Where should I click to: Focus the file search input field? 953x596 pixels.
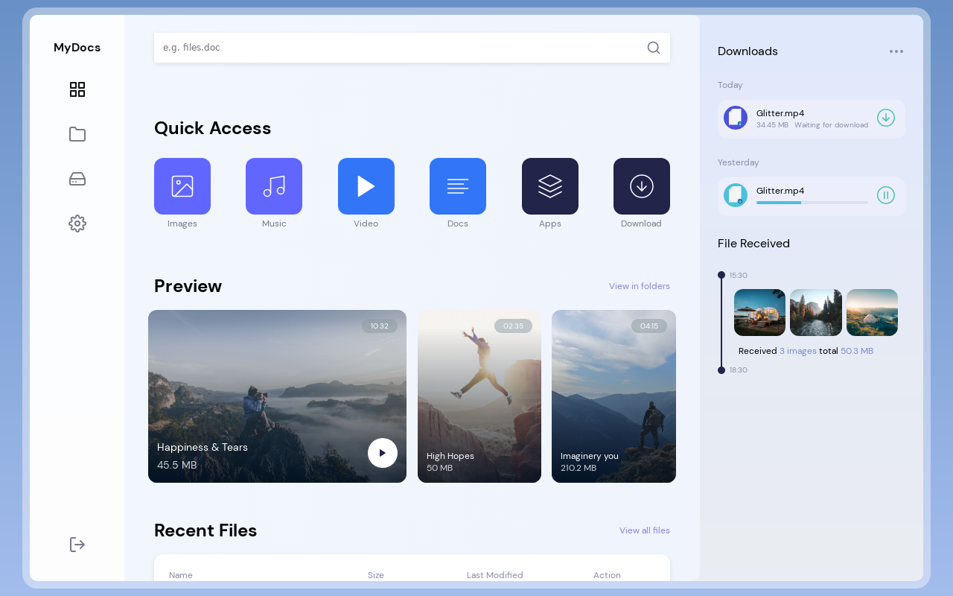[398, 48]
